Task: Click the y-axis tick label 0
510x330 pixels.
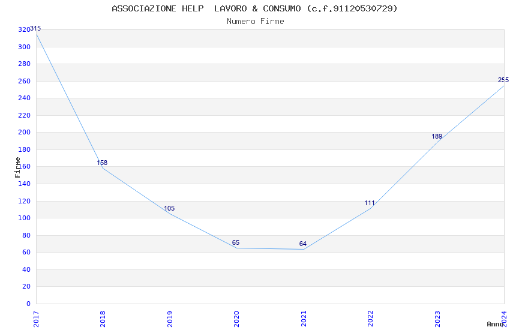Action: pyautogui.click(x=28, y=304)
